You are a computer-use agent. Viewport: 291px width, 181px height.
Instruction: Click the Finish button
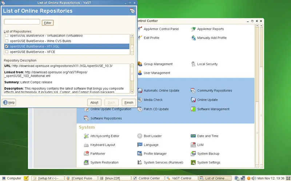(x=129, y=102)
